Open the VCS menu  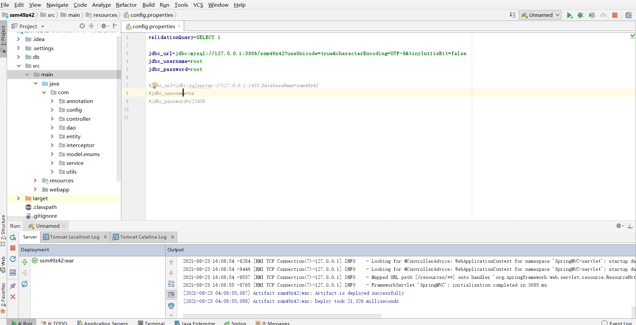[198, 5]
